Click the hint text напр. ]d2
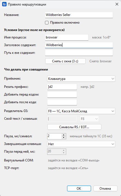The width and height of the screenshot is (121, 196). [x=87, y=87]
